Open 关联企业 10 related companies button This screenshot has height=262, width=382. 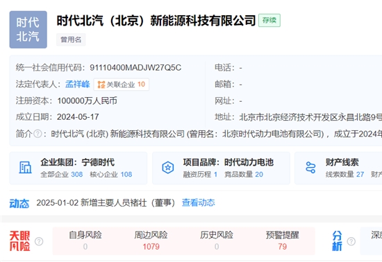point(122,85)
